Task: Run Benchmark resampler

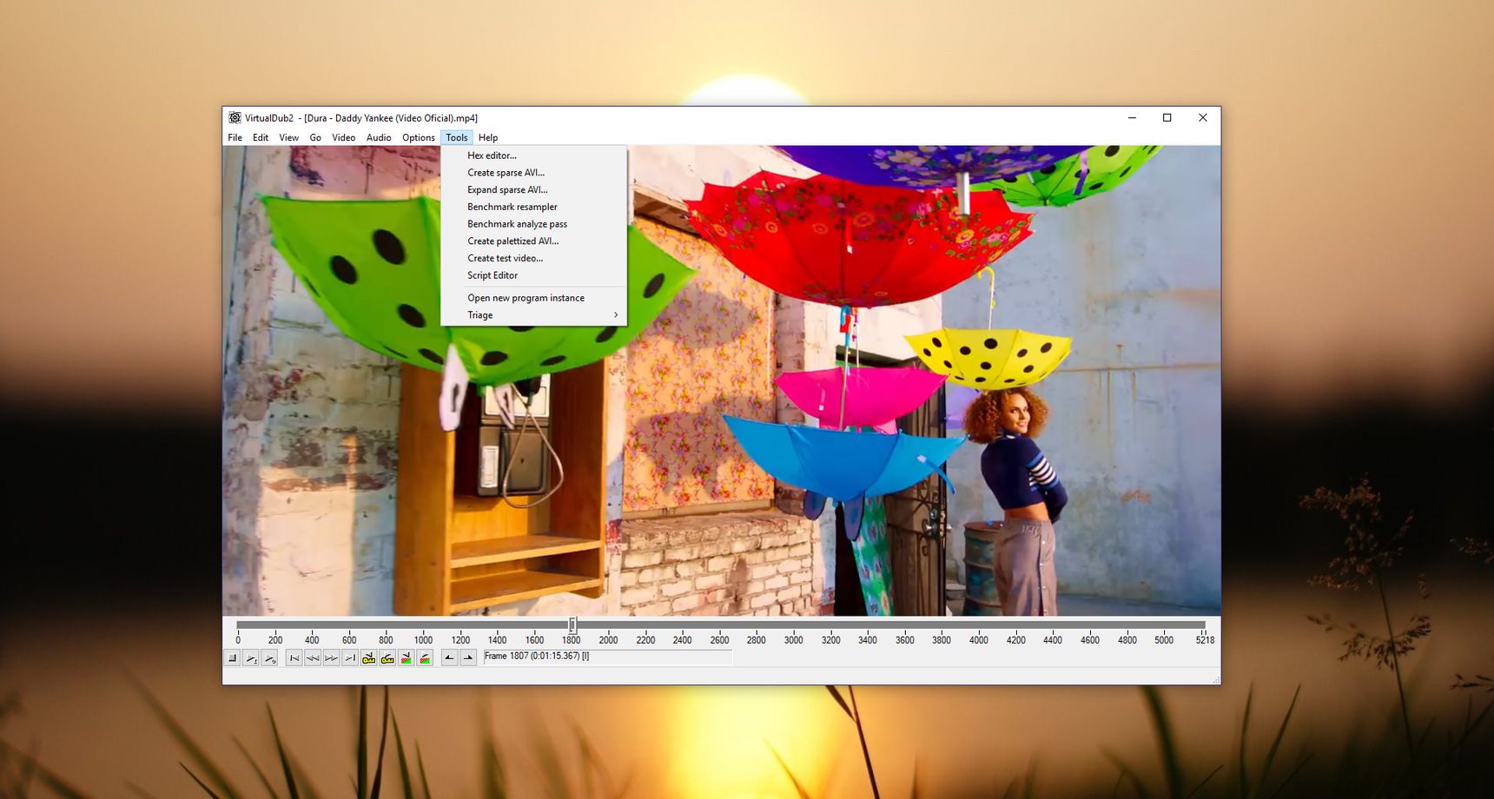Action: tap(533, 207)
